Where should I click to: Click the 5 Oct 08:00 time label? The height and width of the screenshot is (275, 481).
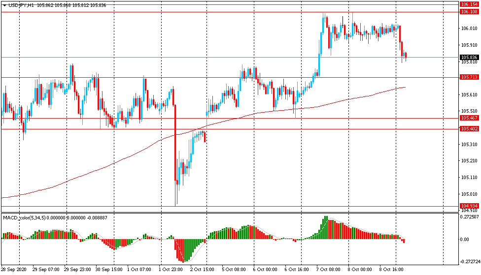click(x=234, y=270)
